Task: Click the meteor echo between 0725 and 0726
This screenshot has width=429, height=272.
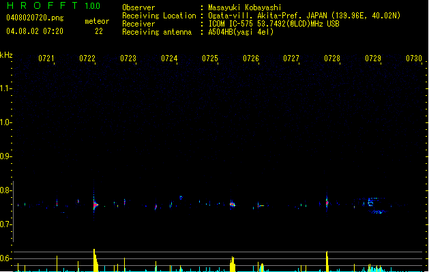Action: pos(232,204)
